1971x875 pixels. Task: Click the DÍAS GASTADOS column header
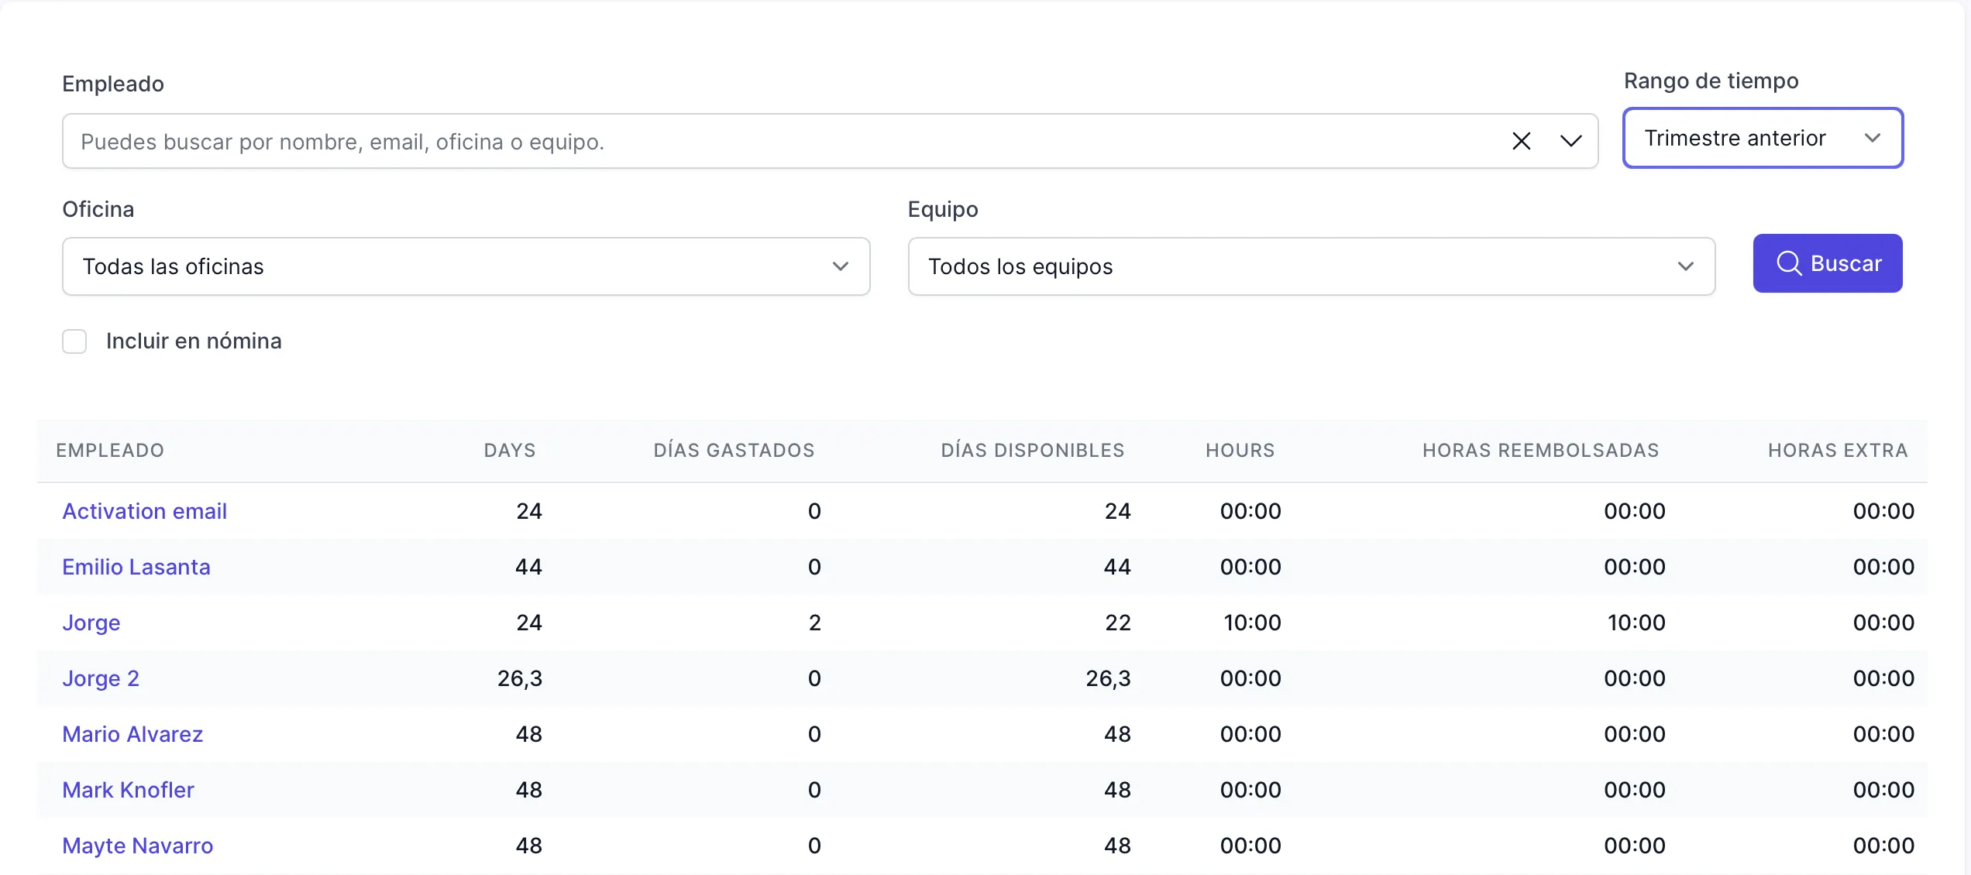click(x=734, y=450)
